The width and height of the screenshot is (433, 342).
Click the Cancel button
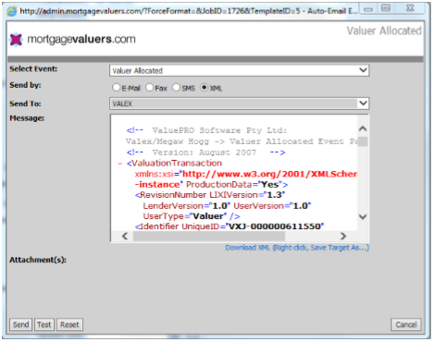[x=406, y=324]
